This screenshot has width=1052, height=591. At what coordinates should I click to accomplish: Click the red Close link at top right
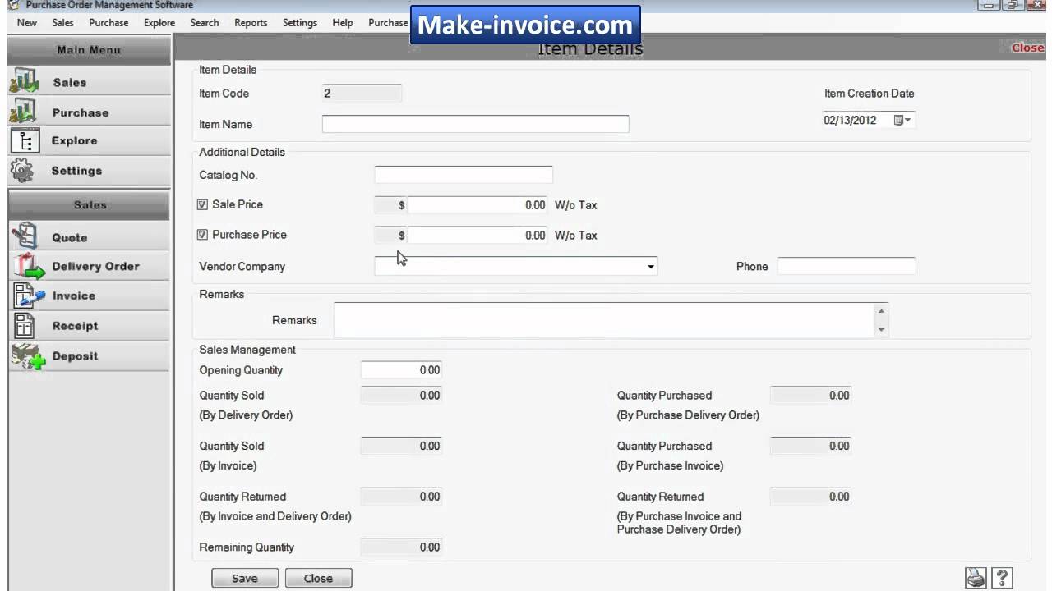pyautogui.click(x=1027, y=48)
